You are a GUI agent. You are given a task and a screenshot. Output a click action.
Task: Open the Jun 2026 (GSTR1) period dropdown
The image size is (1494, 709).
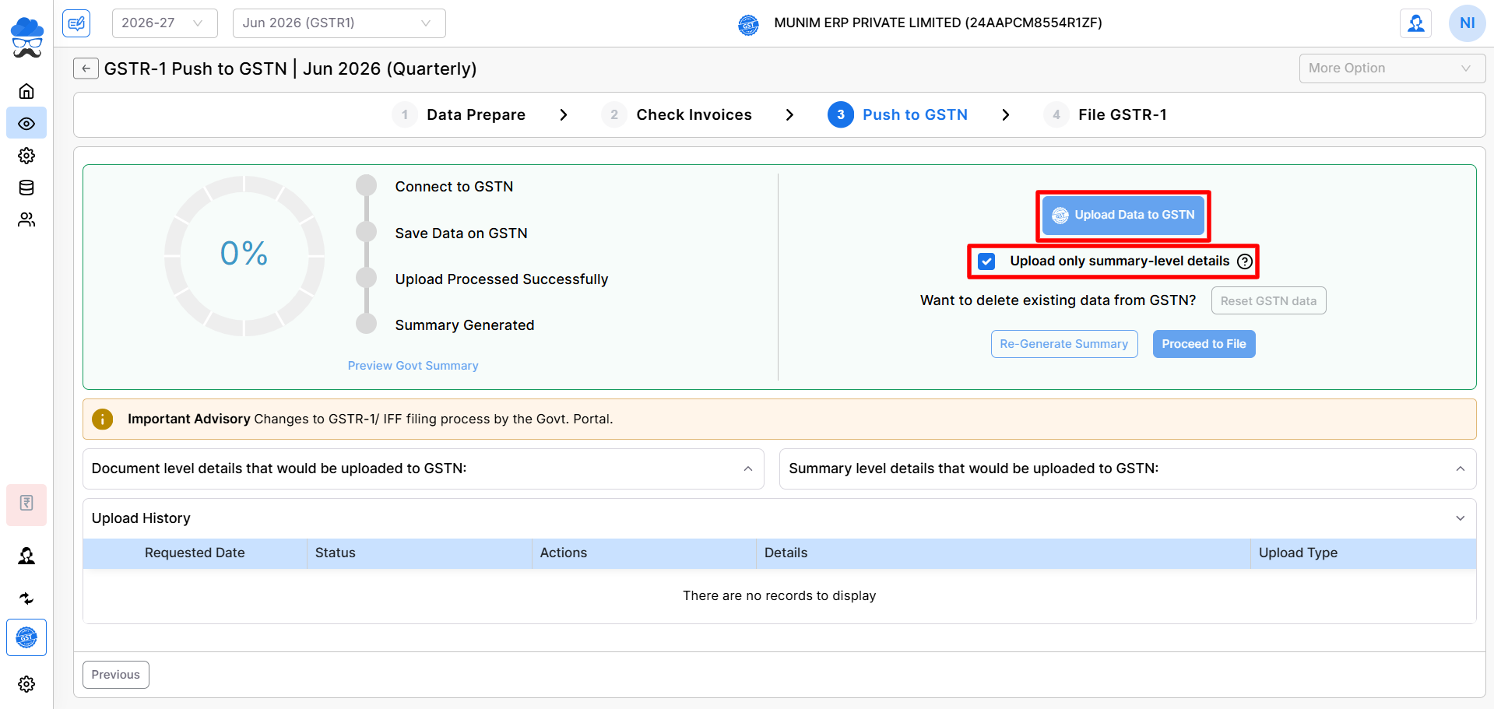339,23
